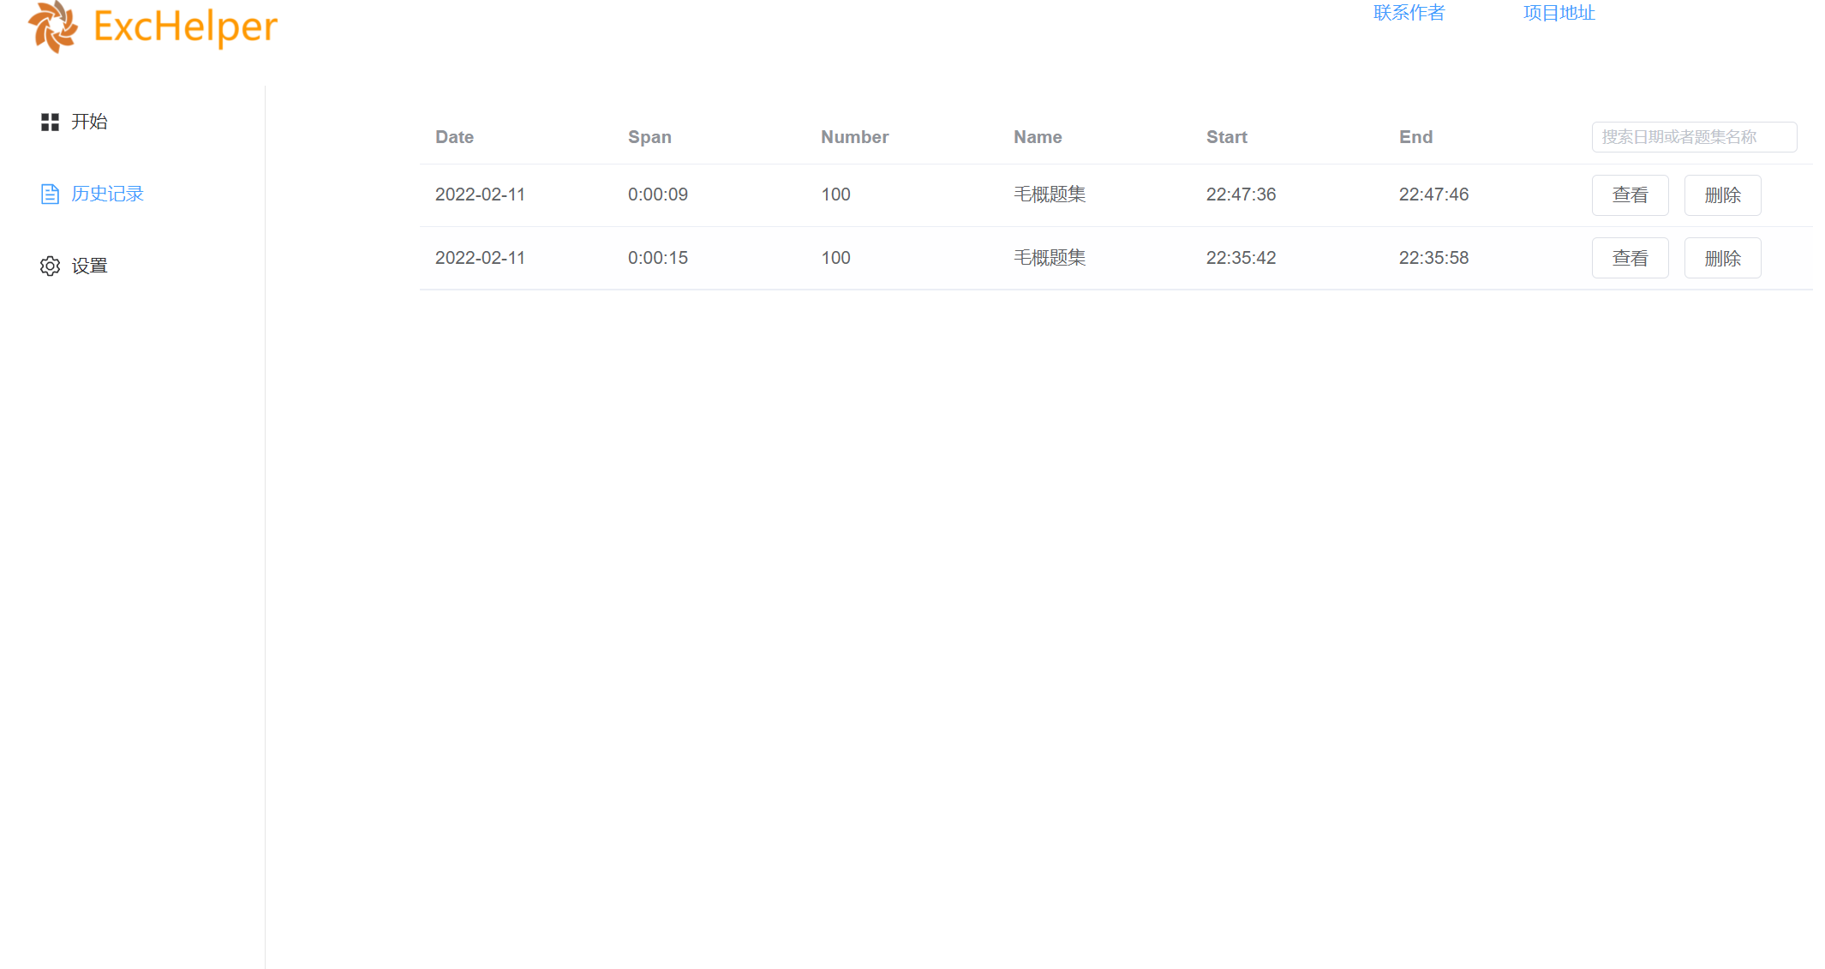The width and height of the screenshot is (1825, 969).
Task: Click the ExcHelper pinwheel logo icon
Action: (x=53, y=27)
